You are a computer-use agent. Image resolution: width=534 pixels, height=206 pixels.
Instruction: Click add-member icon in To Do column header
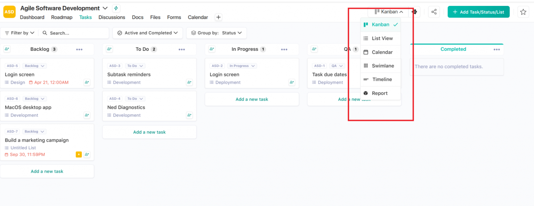[x=109, y=49]
